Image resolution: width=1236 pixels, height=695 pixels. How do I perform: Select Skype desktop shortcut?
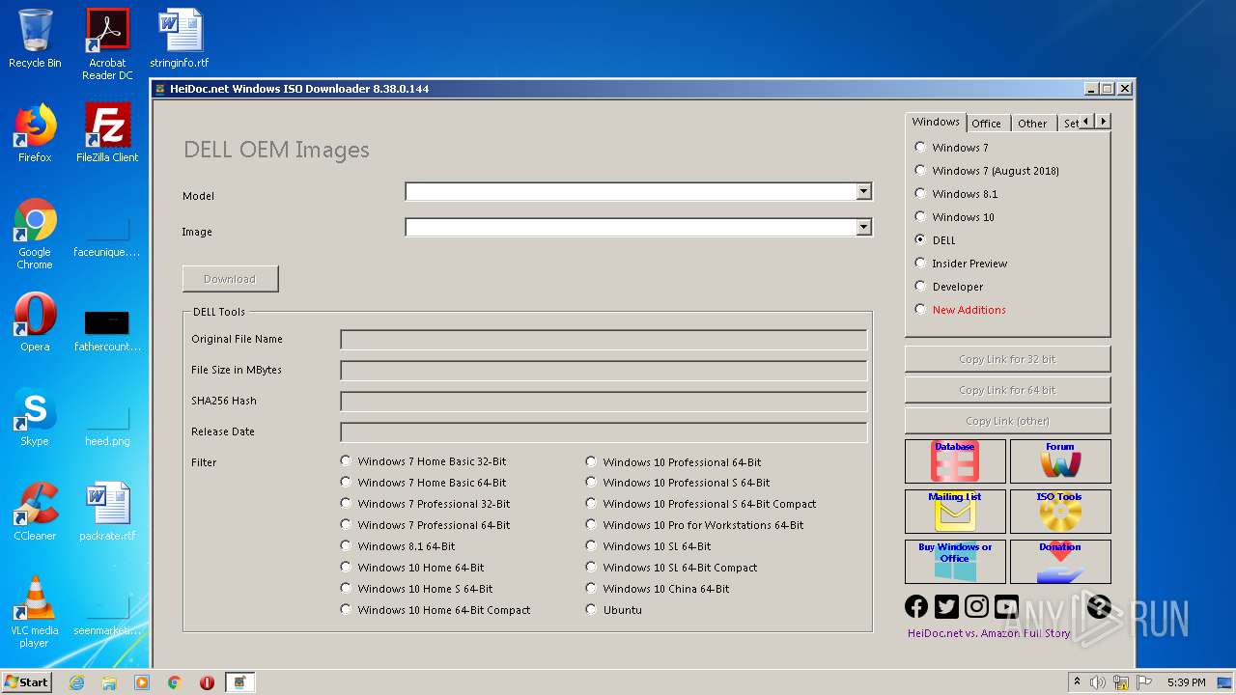coord(35,417)
